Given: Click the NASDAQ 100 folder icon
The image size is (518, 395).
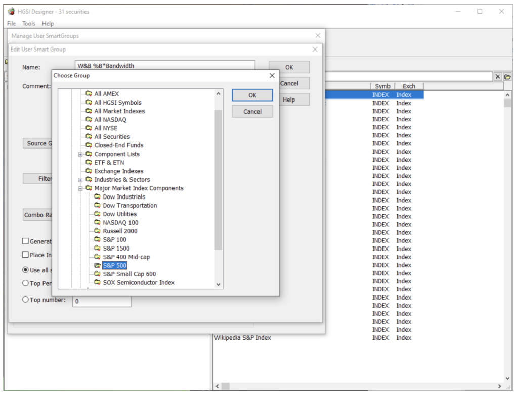Looking at the screenshot, I should point(97,222).
